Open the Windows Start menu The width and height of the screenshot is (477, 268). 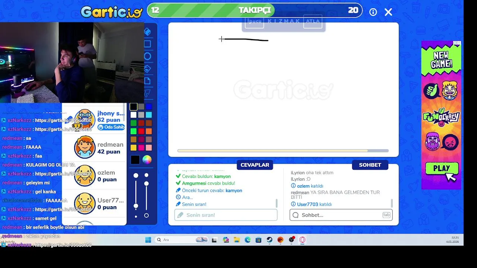click(148, 240)
